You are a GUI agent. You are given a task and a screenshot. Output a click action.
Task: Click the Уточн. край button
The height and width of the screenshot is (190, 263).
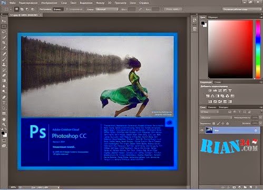click(173, 9)
